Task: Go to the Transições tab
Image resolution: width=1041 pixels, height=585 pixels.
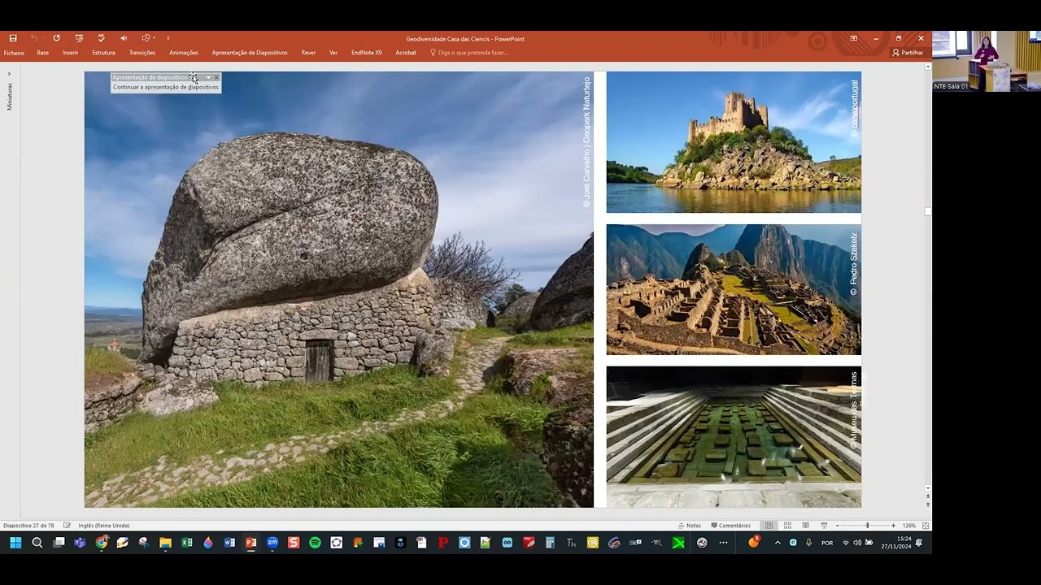Action: pos(142,53)
